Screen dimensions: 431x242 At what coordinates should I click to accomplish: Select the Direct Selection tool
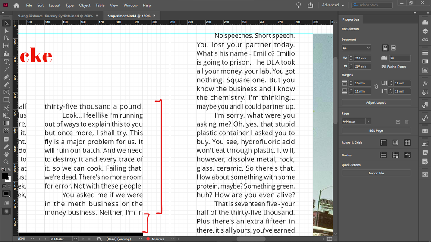pos(6,31)
